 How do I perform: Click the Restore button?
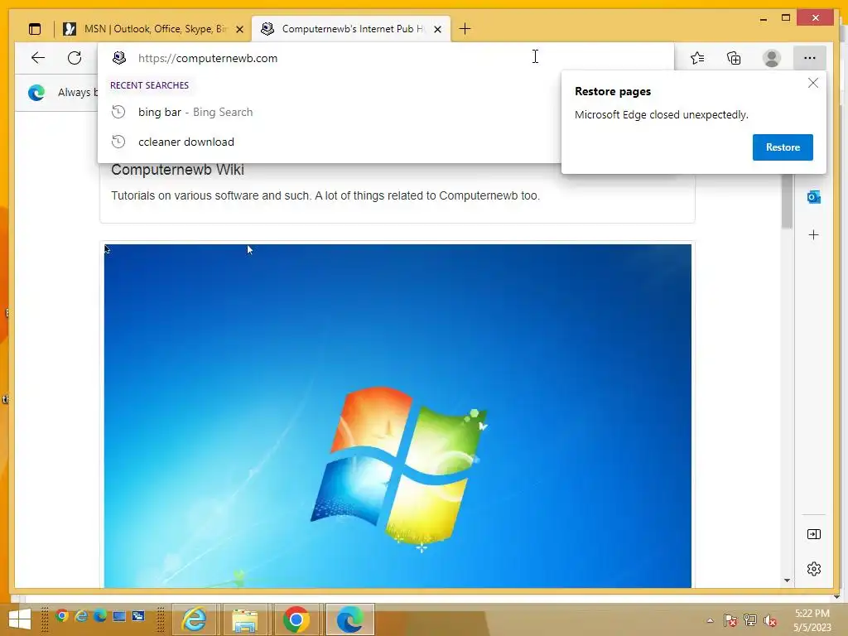pos(783,147)
